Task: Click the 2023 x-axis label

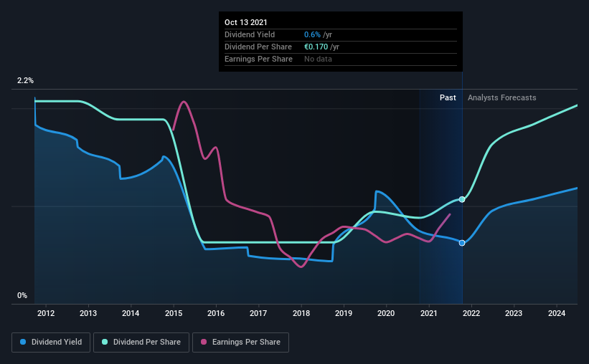Action: [x=514, y=313]
